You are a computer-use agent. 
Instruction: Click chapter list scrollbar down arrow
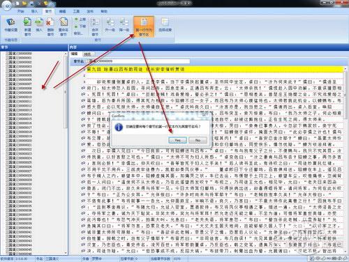(66, 252)
